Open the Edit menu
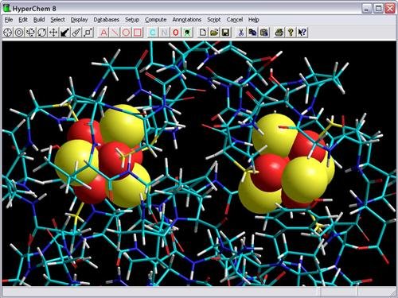The height and width of the screenshot is (298, 398). 23,20
